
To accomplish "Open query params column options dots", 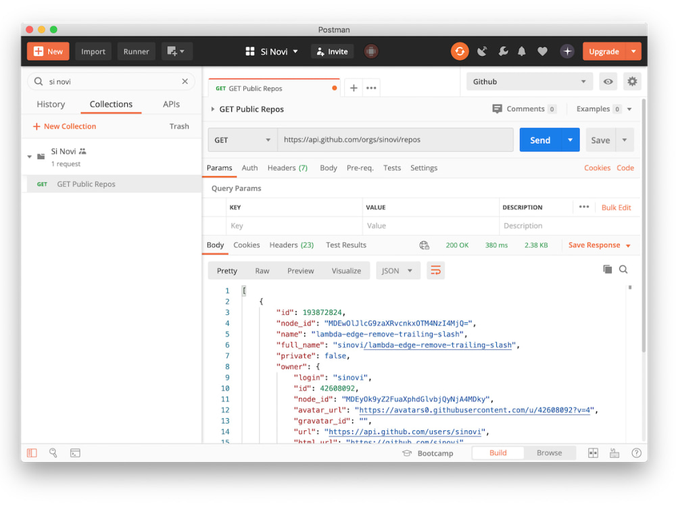I will click(x=584, y=207).
